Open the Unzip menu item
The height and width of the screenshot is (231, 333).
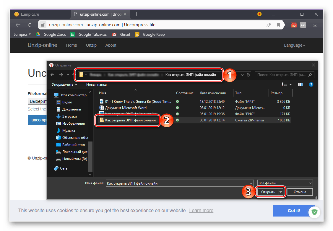(91, 45)
